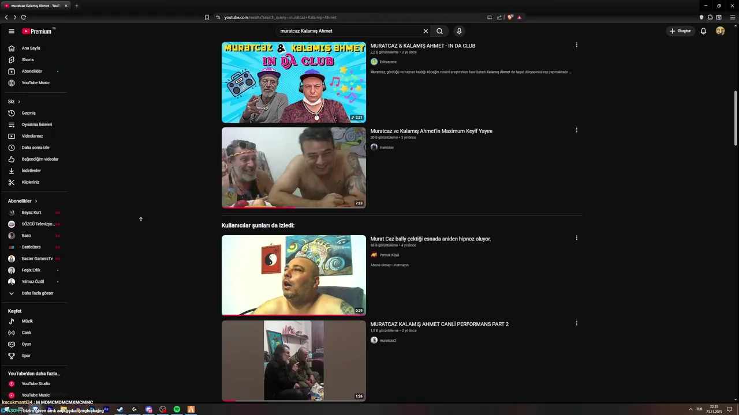Open the account avatar menu
Screen dimensions: 739x415
pos(720,31)
